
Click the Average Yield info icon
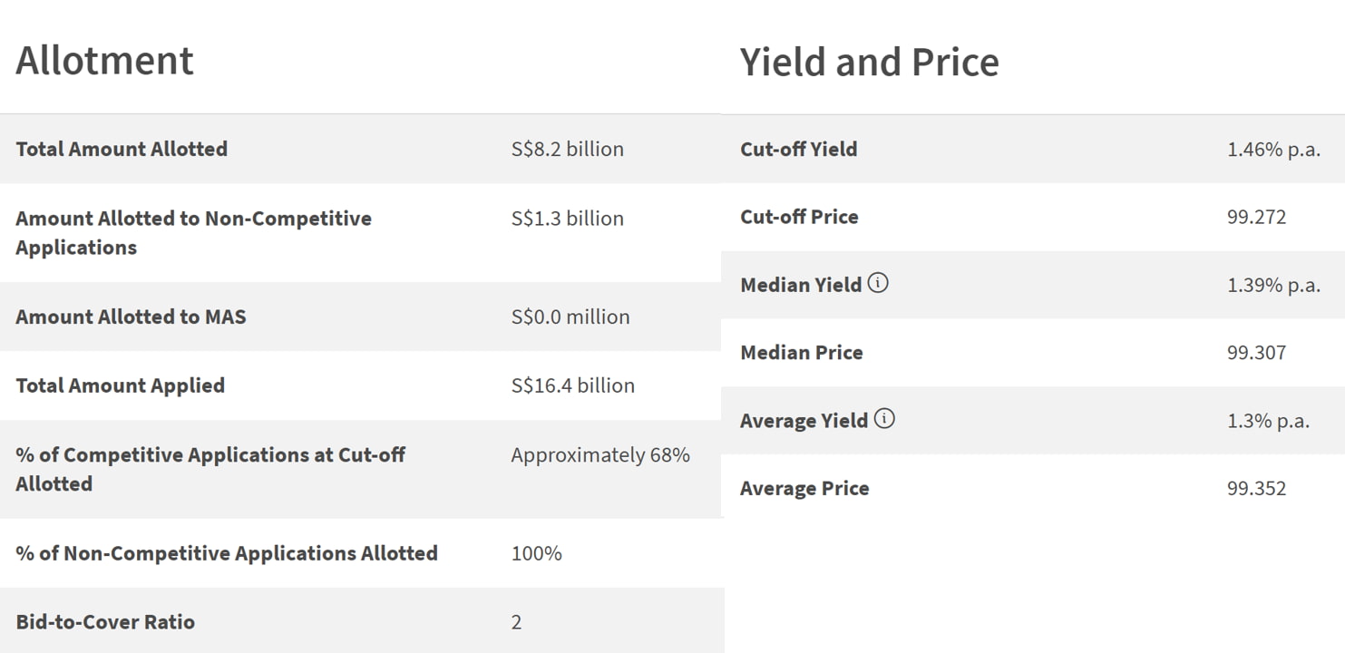click(884, 419)
